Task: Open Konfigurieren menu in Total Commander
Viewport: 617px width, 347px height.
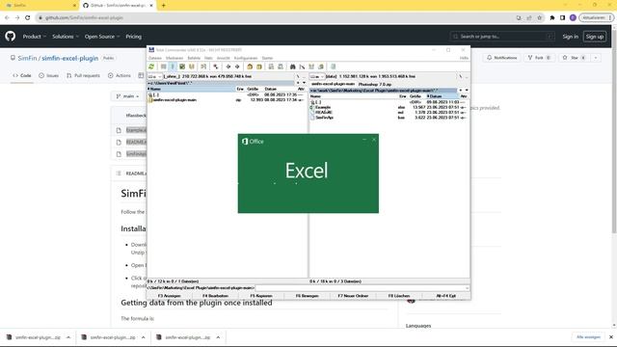Action: click(246, 58)
